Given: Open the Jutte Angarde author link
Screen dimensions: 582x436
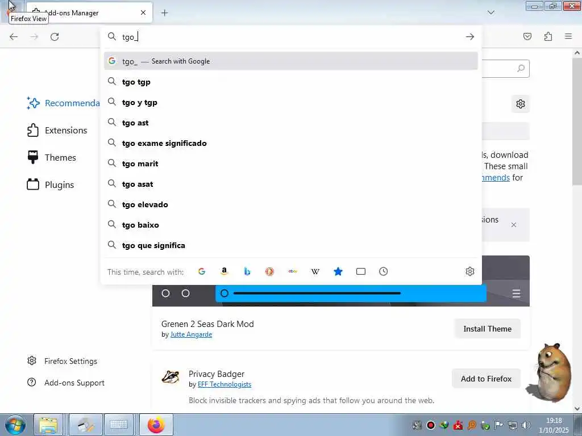Looking at the screenshot, I should click(191, 334).
